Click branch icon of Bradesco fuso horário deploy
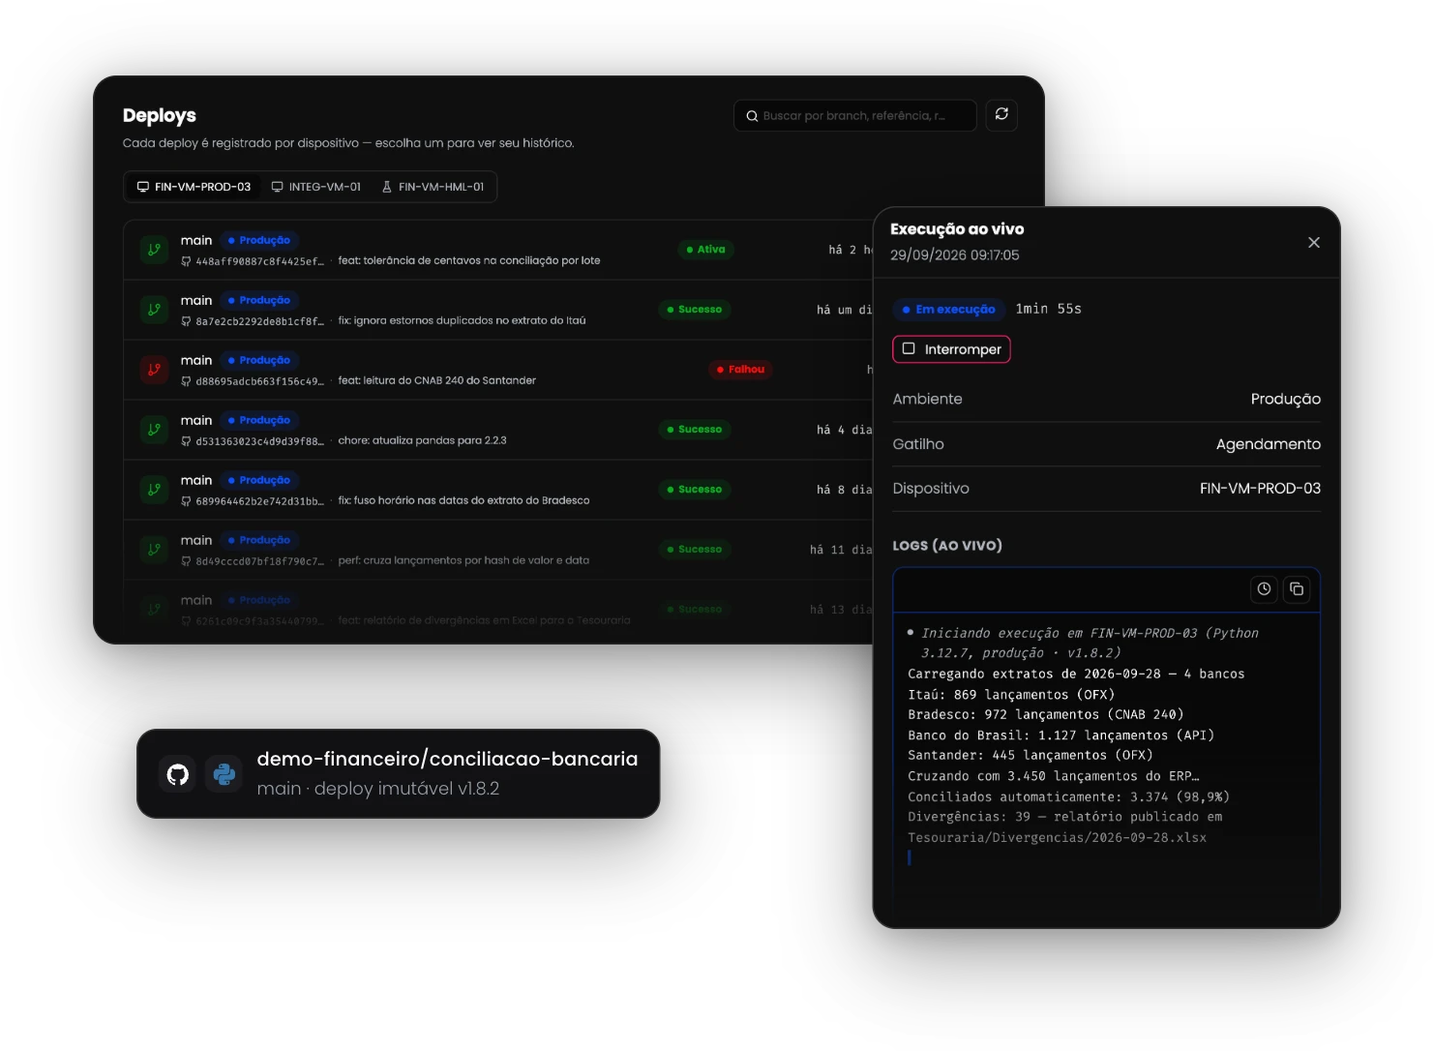This screenshot has width=1434, height=1051. 154,490
